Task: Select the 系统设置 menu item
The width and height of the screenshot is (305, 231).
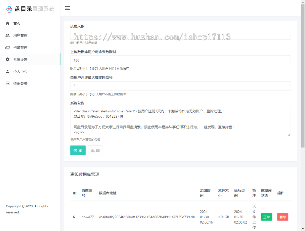Action: (x=30, y=60)
